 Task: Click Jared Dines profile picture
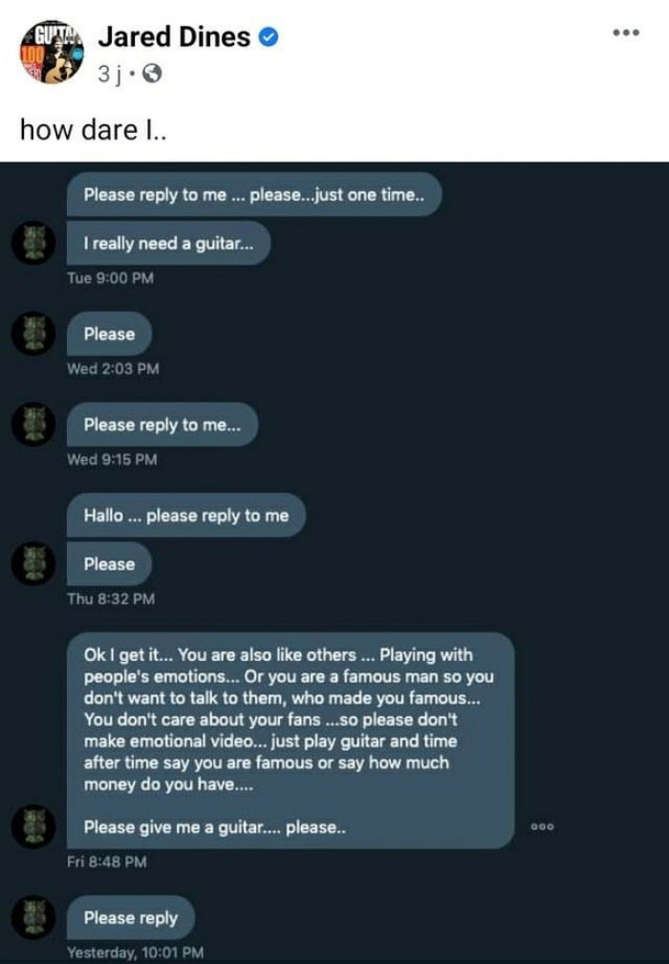click(52, 51)
